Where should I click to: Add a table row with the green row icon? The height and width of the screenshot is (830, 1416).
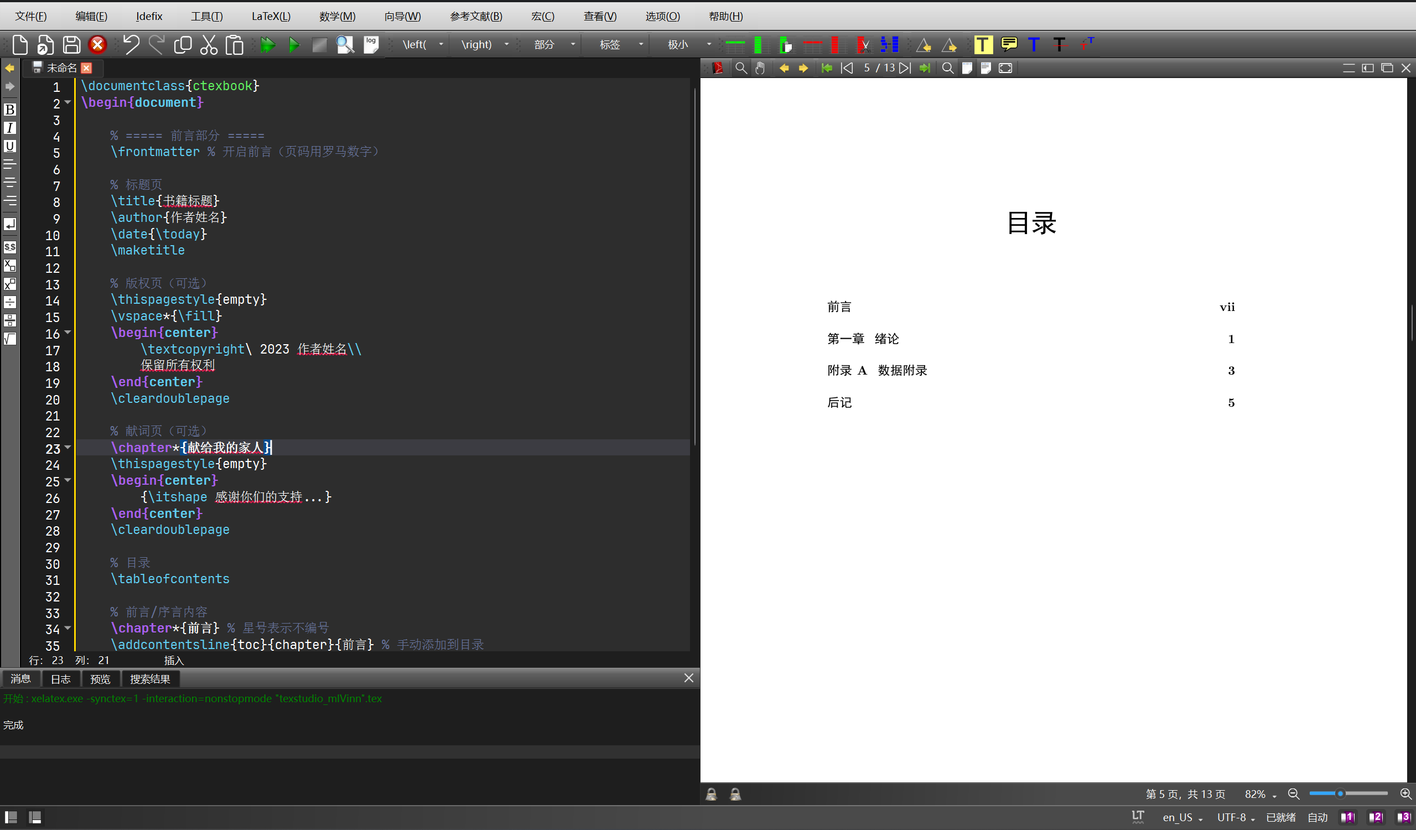point(735,44)
